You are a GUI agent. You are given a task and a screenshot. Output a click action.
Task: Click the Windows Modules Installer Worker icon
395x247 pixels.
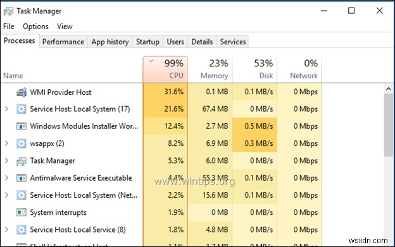click(22, 126)
